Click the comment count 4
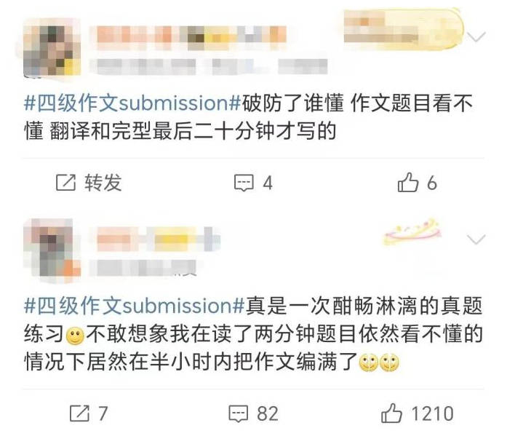507x444 pixels. coord(268,183)
